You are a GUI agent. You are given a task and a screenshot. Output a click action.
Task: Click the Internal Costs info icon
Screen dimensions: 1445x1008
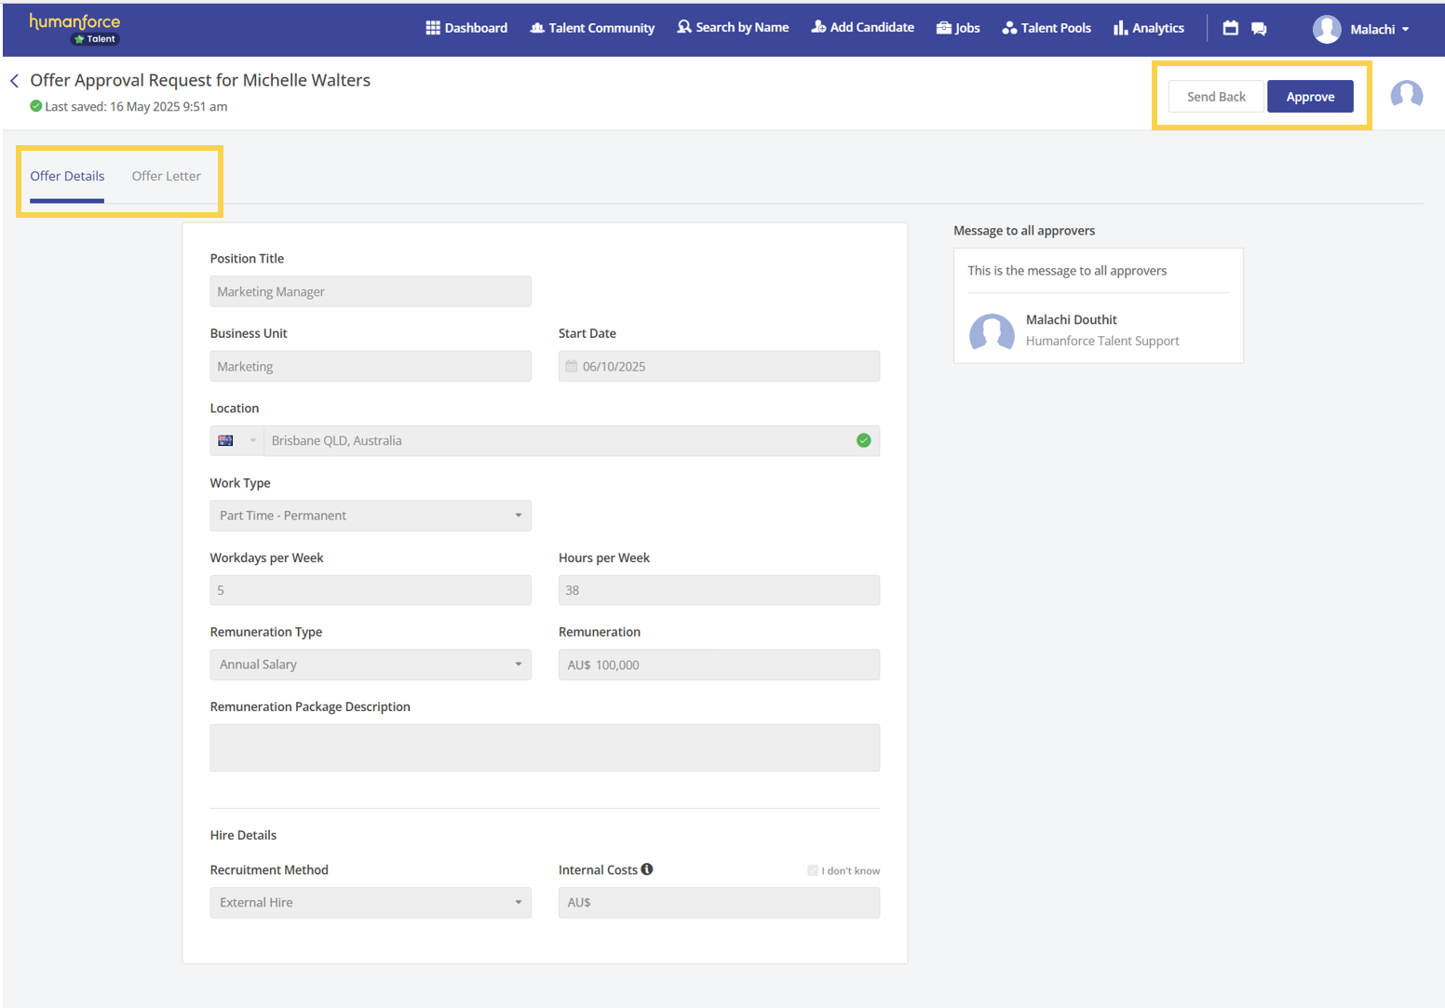pyautogui.click(x=647, y=869)
